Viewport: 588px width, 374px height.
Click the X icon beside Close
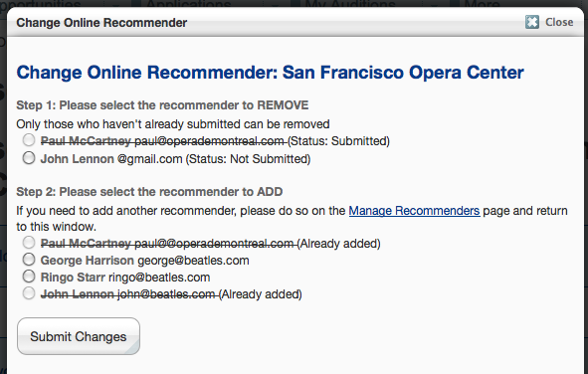tap(532, 22)
